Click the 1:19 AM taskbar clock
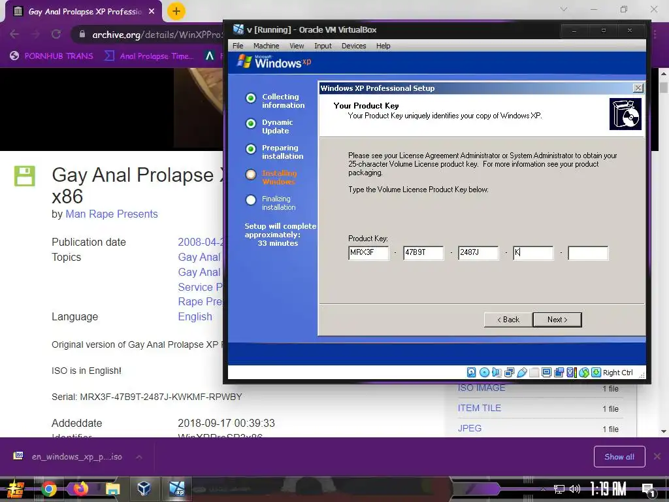The height and width of the screenshot is (502, 669). coord(608,489)
